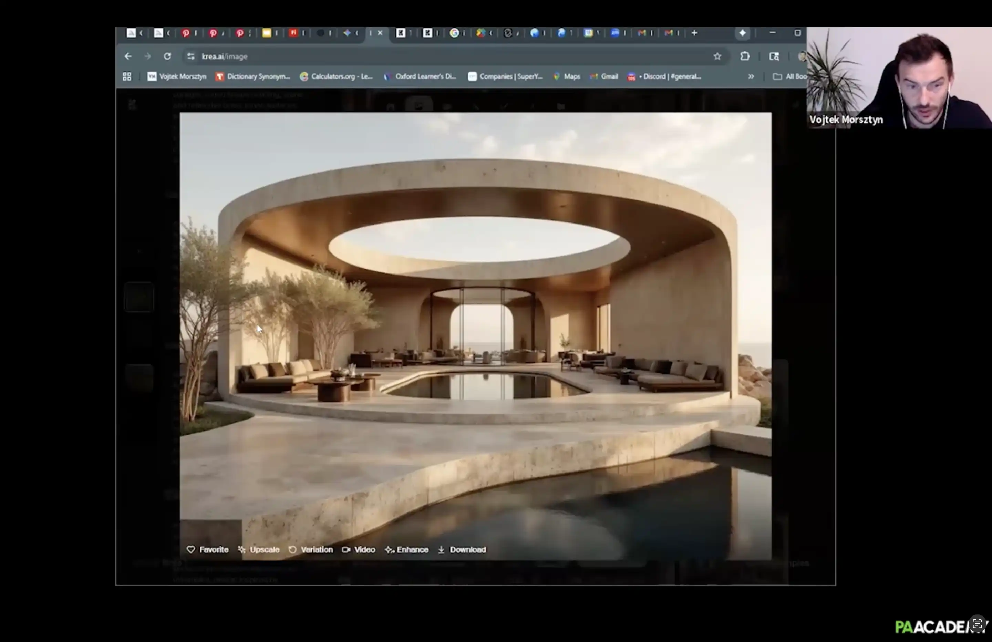Download the rendered image
Image resolution: width=992 pixels, height=642 pixels.
point(462,549)
